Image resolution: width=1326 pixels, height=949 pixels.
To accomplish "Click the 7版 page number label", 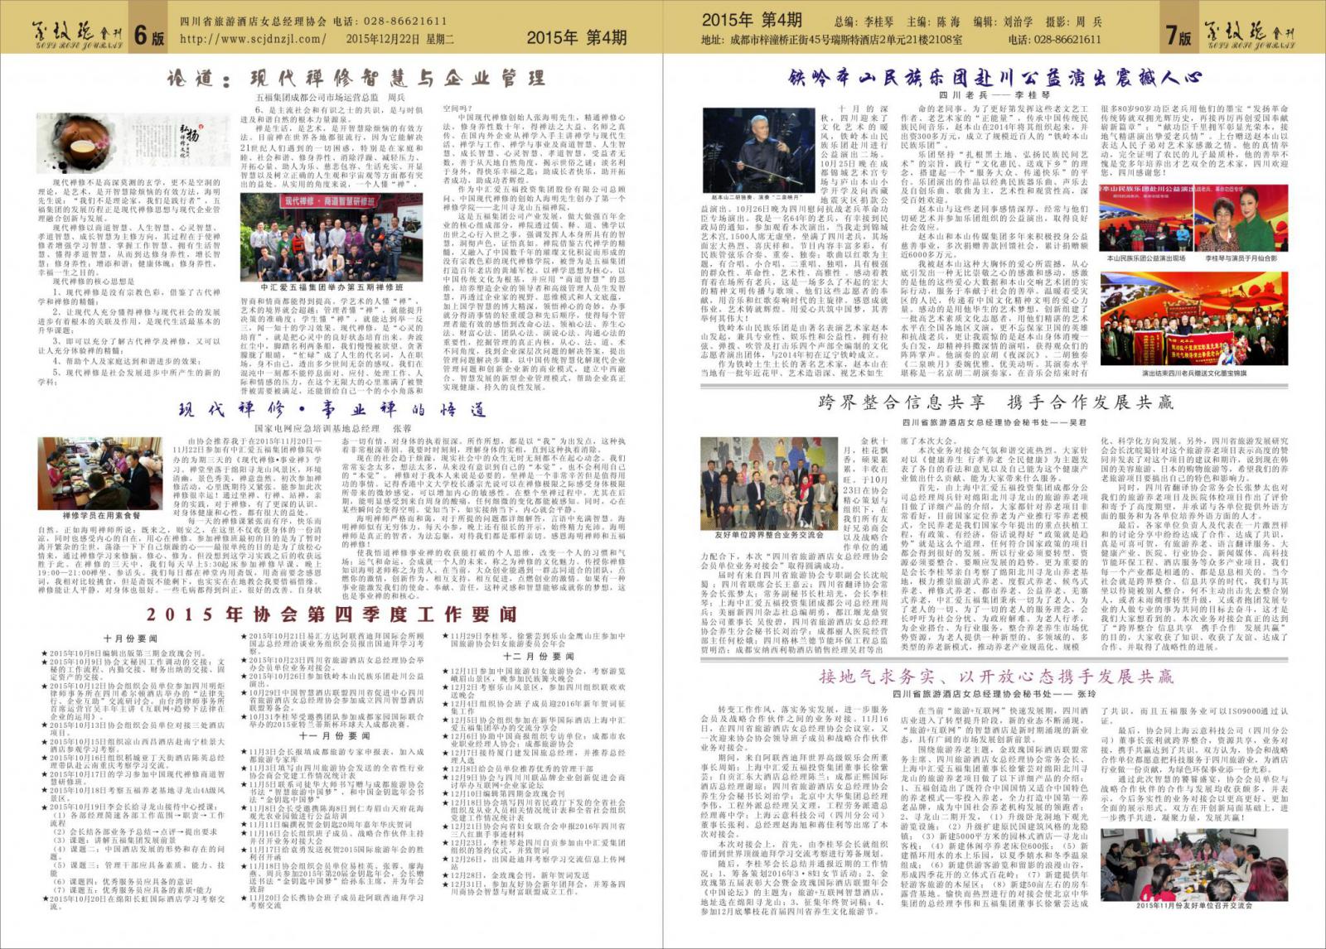I will pyautogui.click(x=1178, y=35).
